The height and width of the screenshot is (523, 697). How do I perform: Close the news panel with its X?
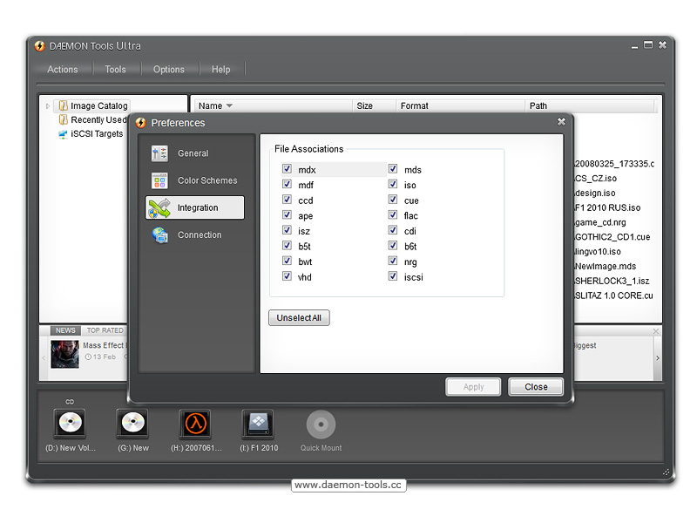click(x=656, y=331)
